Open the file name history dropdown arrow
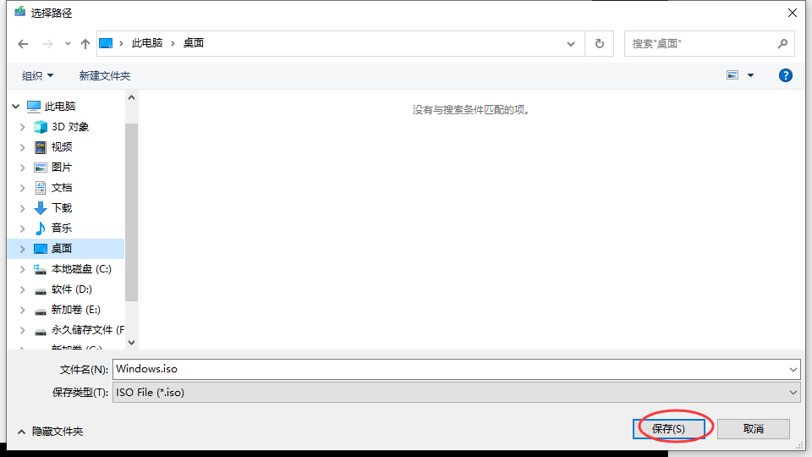The width and height of the screenshot is (812, 457). point(793,370)
